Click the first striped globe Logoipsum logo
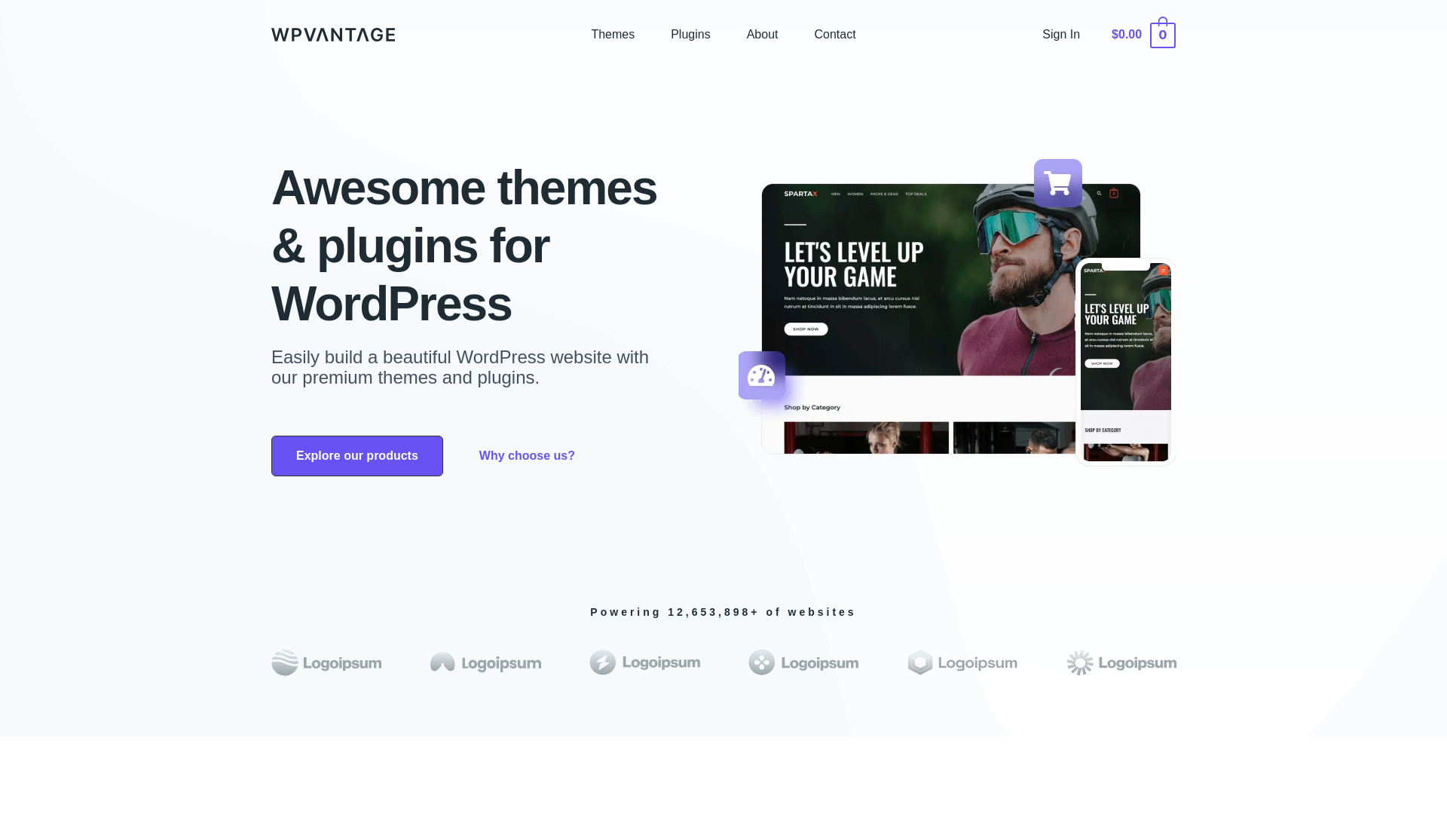Viewport: 1447px width, 814px height. tap(326, 663)
